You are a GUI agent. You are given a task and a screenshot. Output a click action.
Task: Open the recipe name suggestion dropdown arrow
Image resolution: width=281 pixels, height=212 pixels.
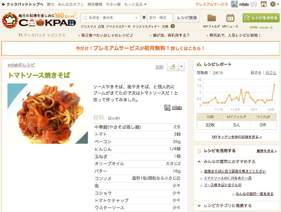click(x=137, y=18)
